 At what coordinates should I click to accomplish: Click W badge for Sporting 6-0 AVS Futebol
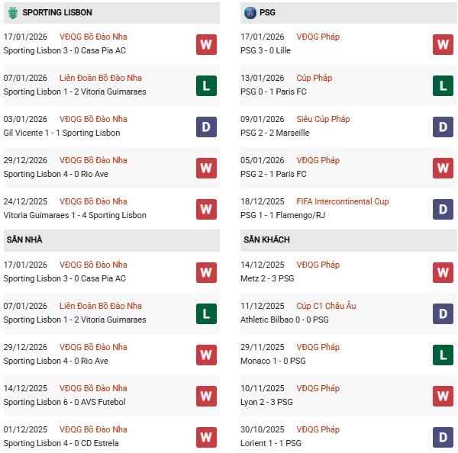[206, 396]
